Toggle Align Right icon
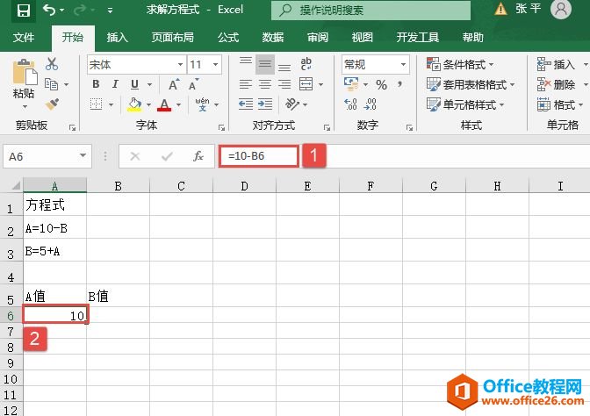590x416 pixels. [x=284, y=84]
